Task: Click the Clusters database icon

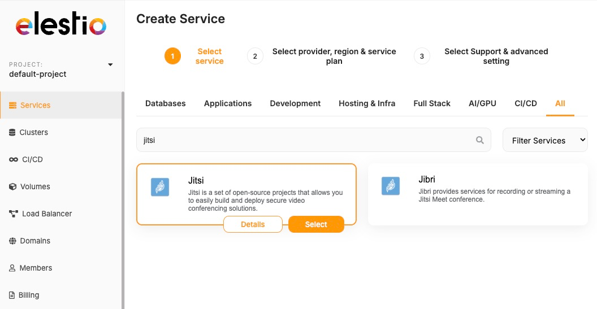Action: click(x=12, y=132)
